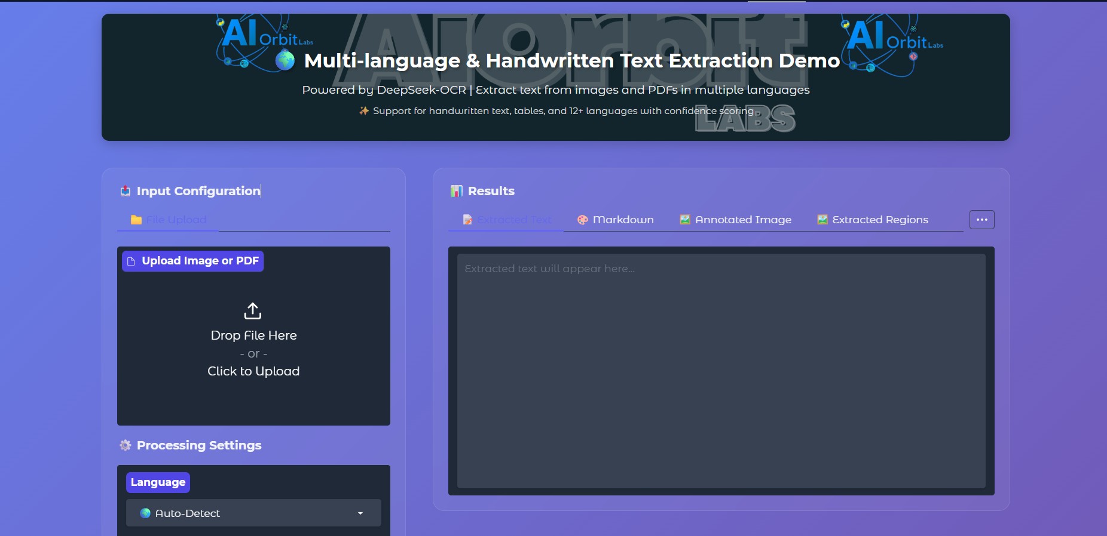Screen dimensions: 1107x536
Task: Click the inbox icon beside Input Configuration
Action: point(126,191)
